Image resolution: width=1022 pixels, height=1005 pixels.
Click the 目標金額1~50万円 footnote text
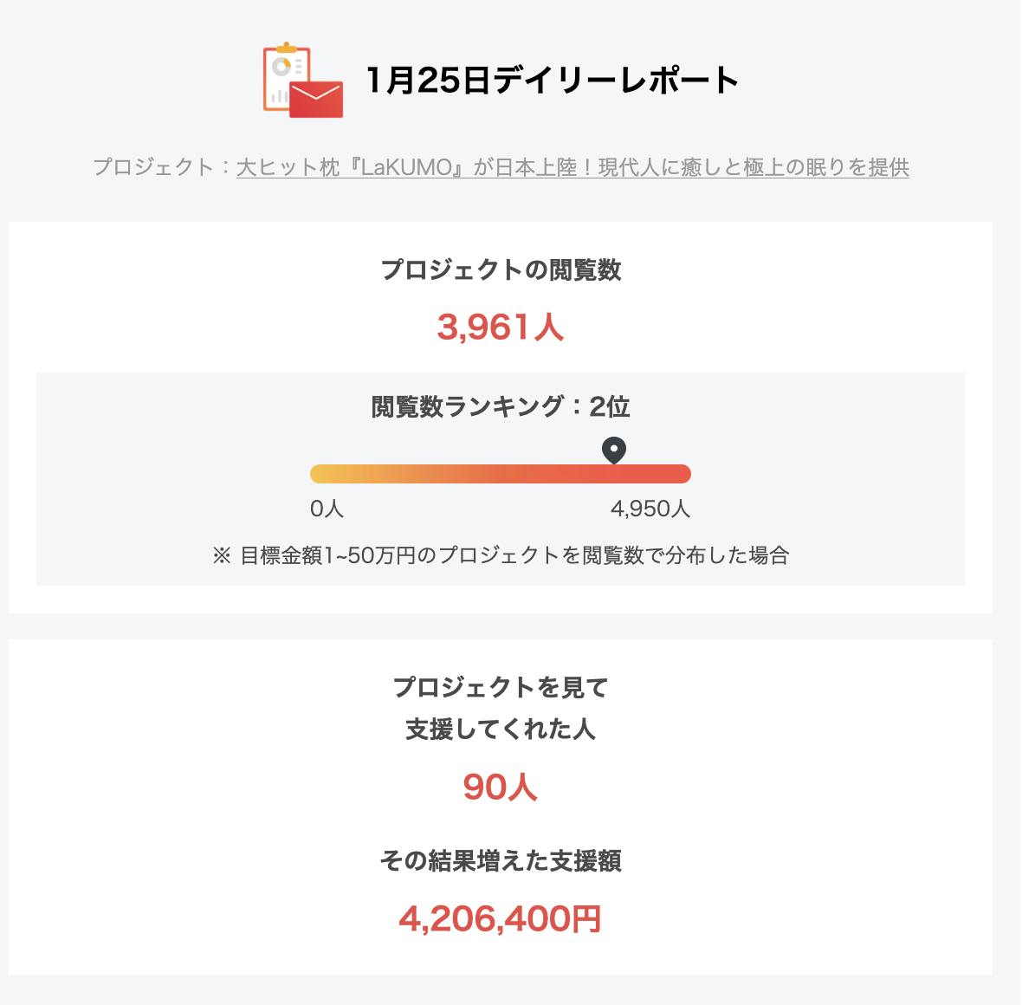click(x=501, y=555)
